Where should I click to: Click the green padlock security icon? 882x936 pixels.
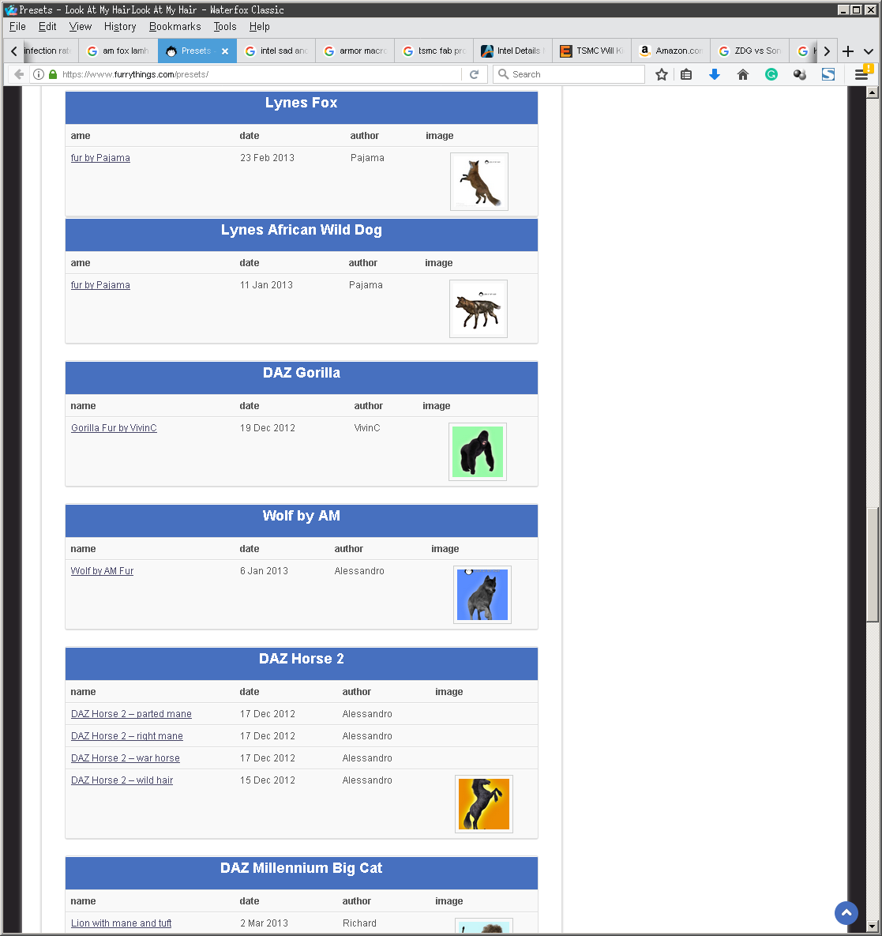point(53,74)
